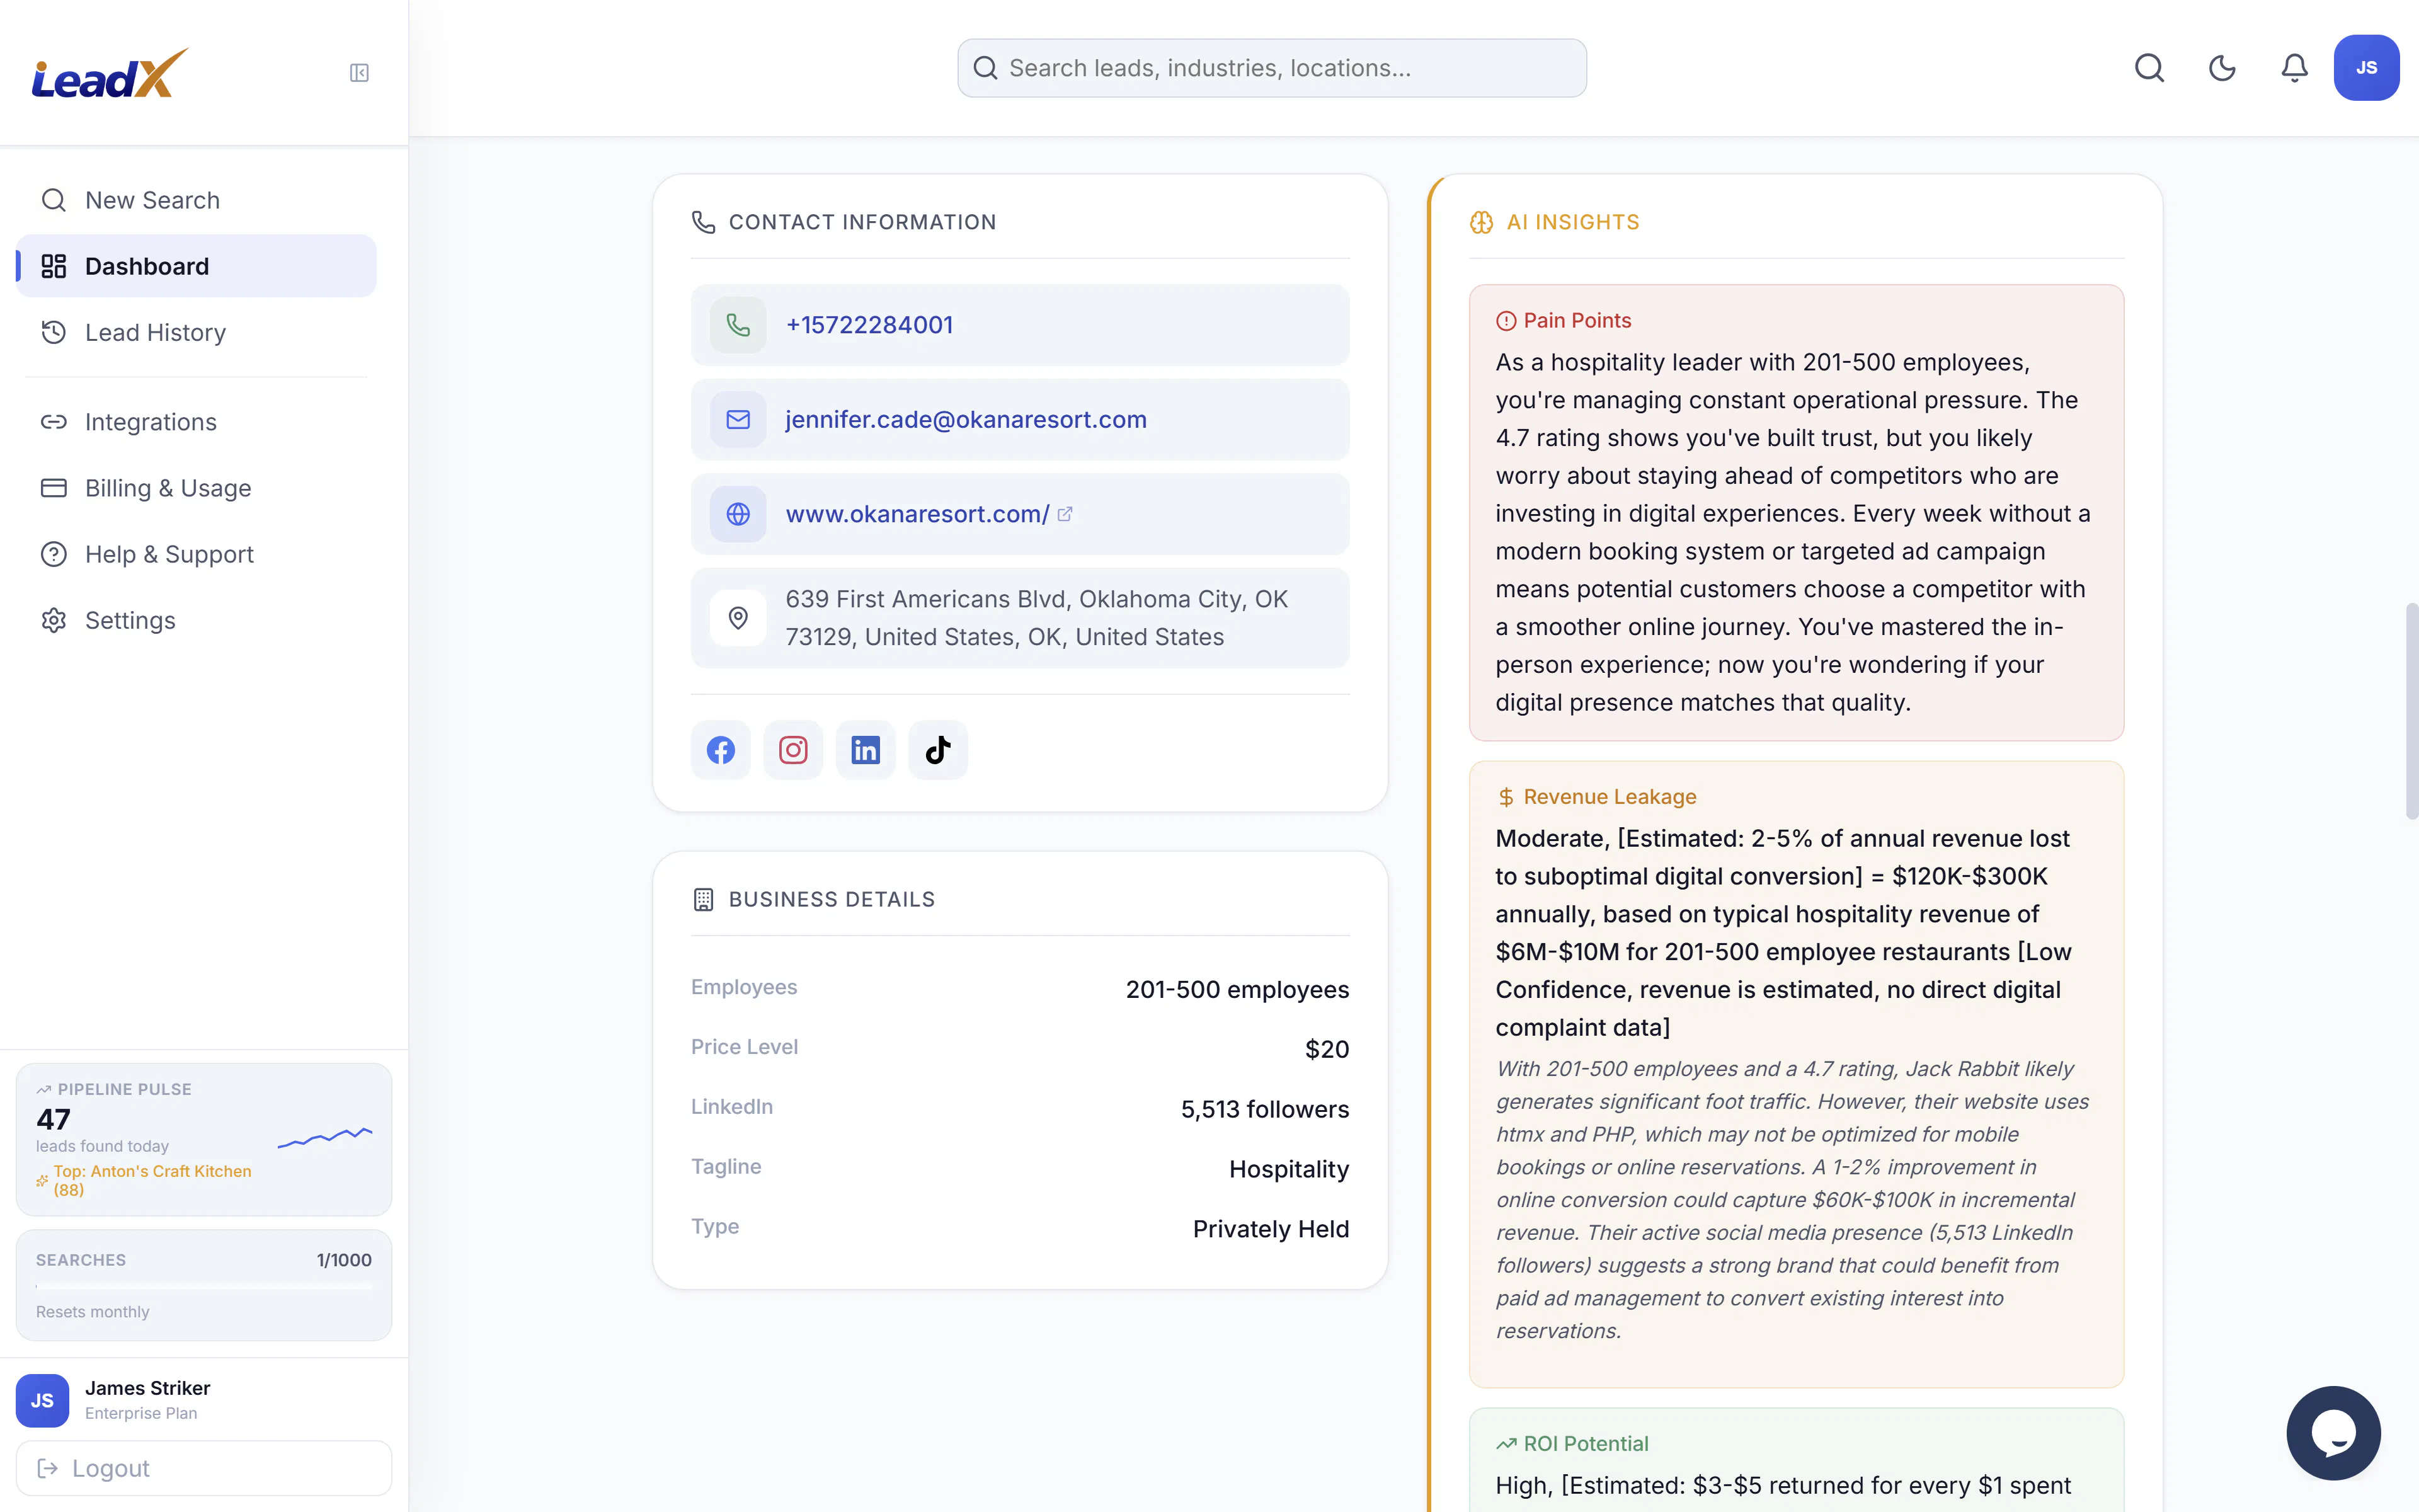This screenshot has height=1512, width=2419.
Task: Click the globe website icon
Action: [738, 514]
